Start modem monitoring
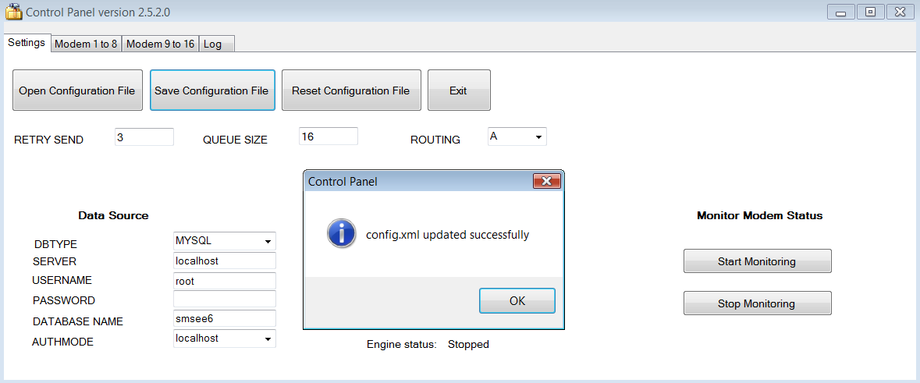The image size is (920, 383). tap(756, 261)
